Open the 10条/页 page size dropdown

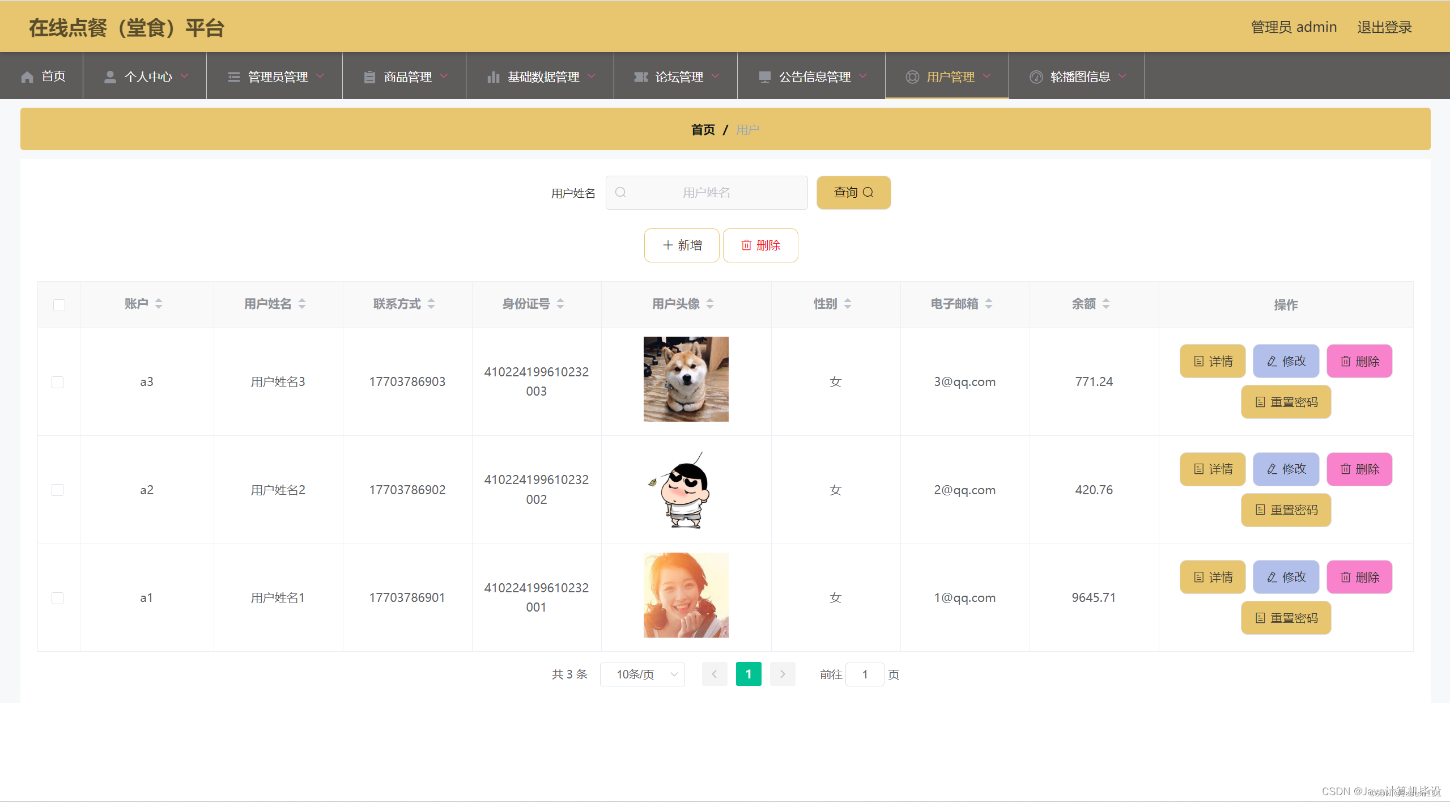(643, 674)
